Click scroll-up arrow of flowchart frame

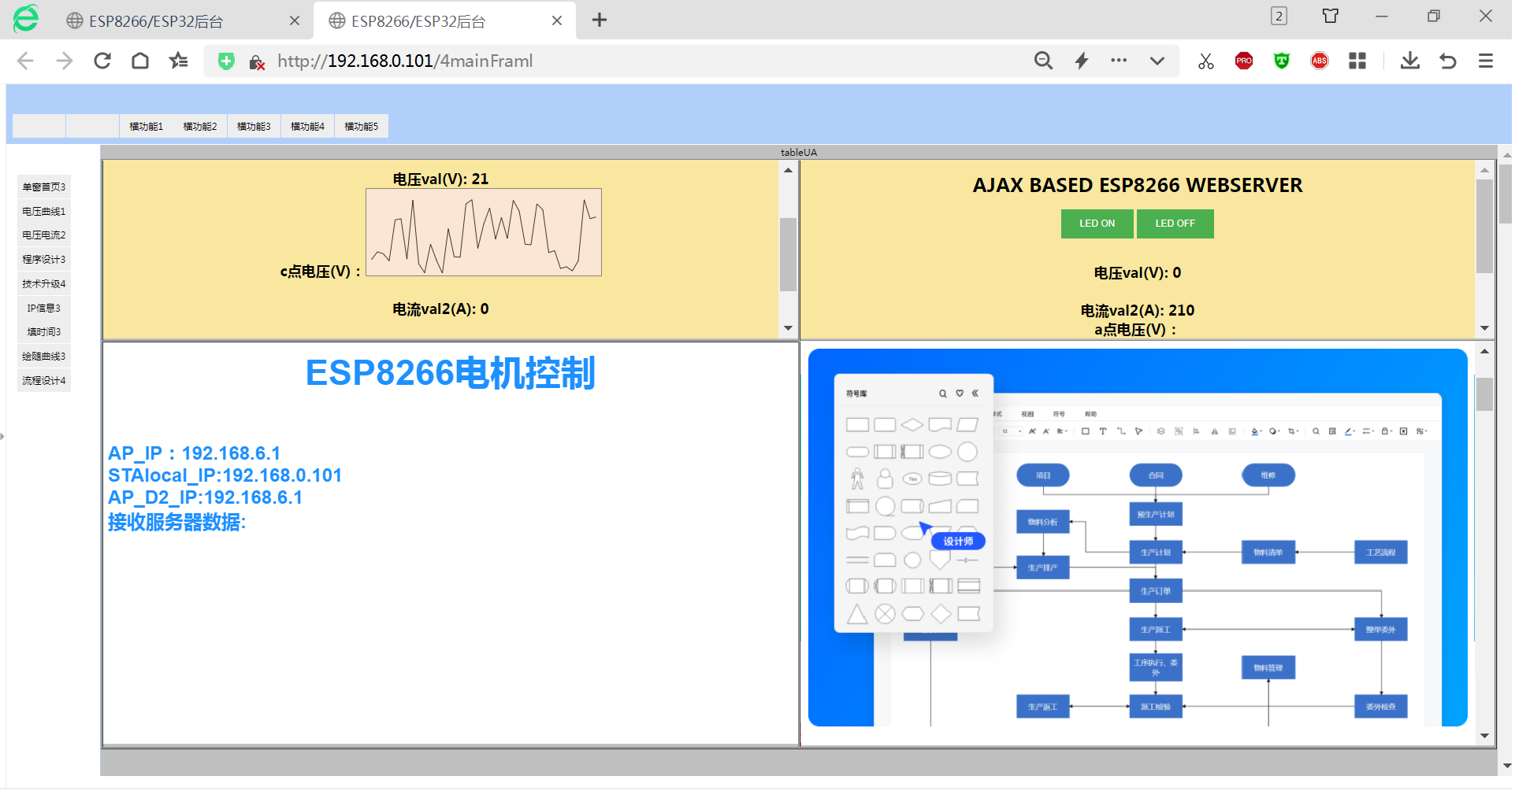tap(1485, 351)
